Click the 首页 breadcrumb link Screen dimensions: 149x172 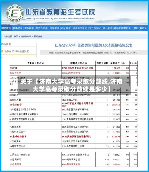tap(16, 37)
